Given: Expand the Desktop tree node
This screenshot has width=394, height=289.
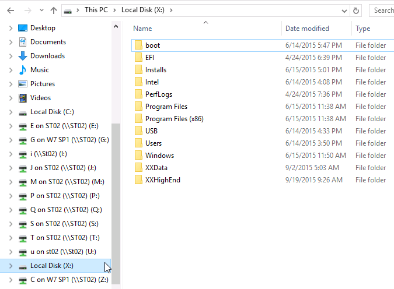Looking at the screenshot, I should pyautogui.click(x=11, y=28).
